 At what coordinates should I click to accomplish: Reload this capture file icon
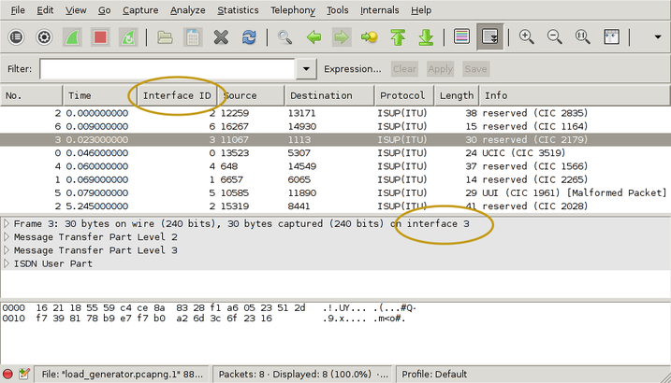point(249,37)
